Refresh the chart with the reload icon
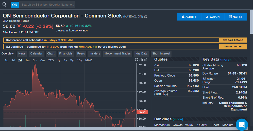 pos(137,60)
